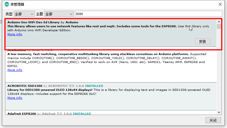
Task: Select the Arduino Uno WiFi Dev Ed Library title
Action: 33,22
